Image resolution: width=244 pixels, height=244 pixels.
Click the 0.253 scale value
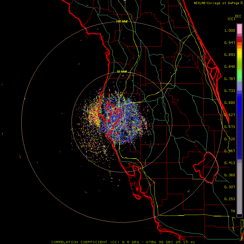tap(230, 199)
